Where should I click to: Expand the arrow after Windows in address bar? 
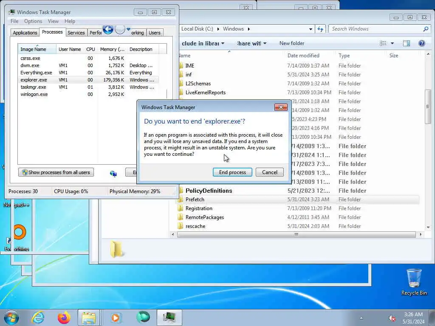[249, 29]
